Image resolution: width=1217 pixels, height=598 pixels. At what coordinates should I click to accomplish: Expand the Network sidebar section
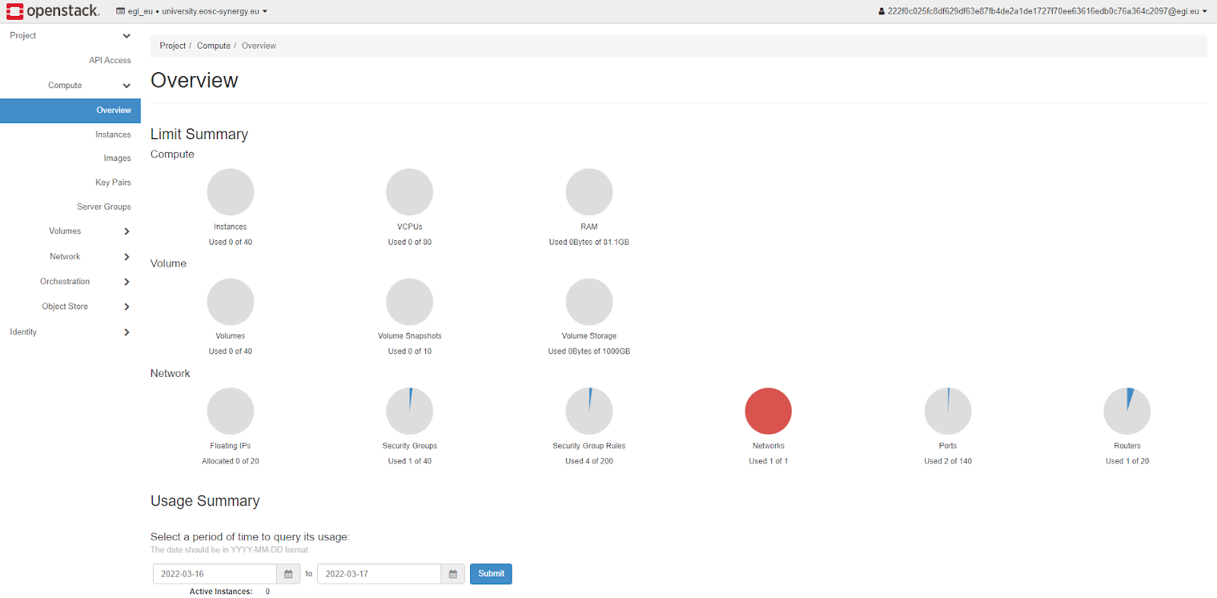pyautogui.click(x=70, y=257)
